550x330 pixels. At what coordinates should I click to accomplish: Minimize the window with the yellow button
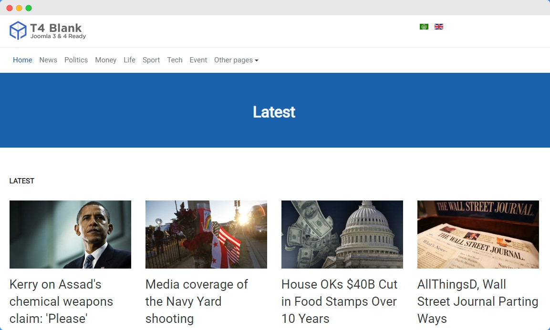click(x=19, y=8)
